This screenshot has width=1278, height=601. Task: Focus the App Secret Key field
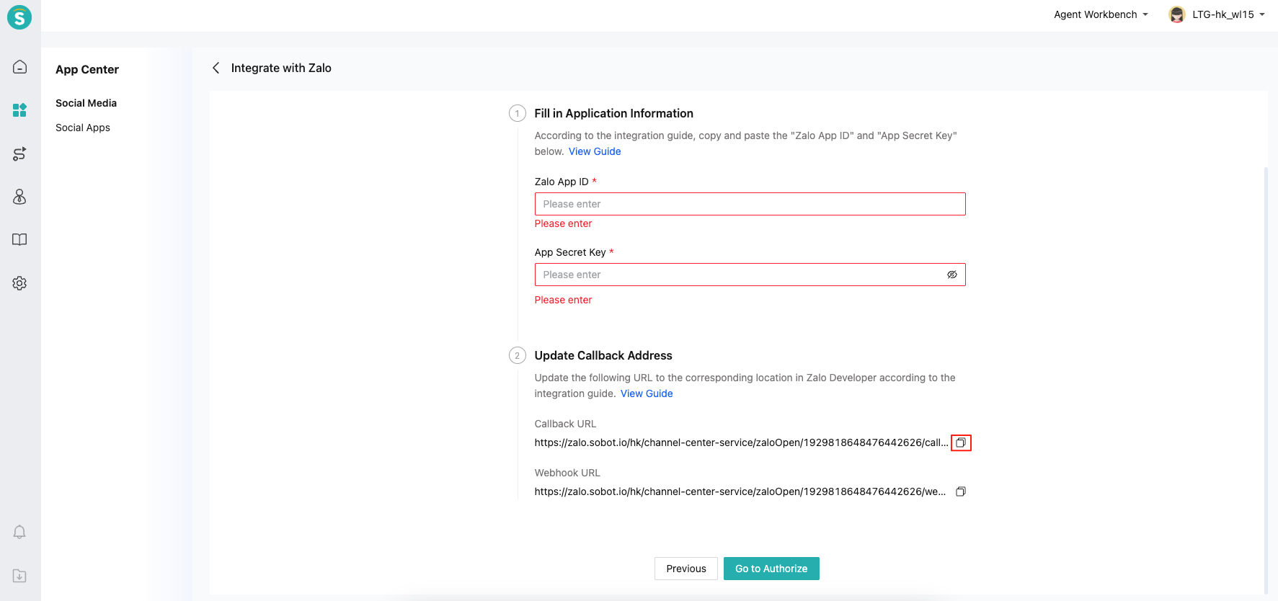(x=750, y=275)
